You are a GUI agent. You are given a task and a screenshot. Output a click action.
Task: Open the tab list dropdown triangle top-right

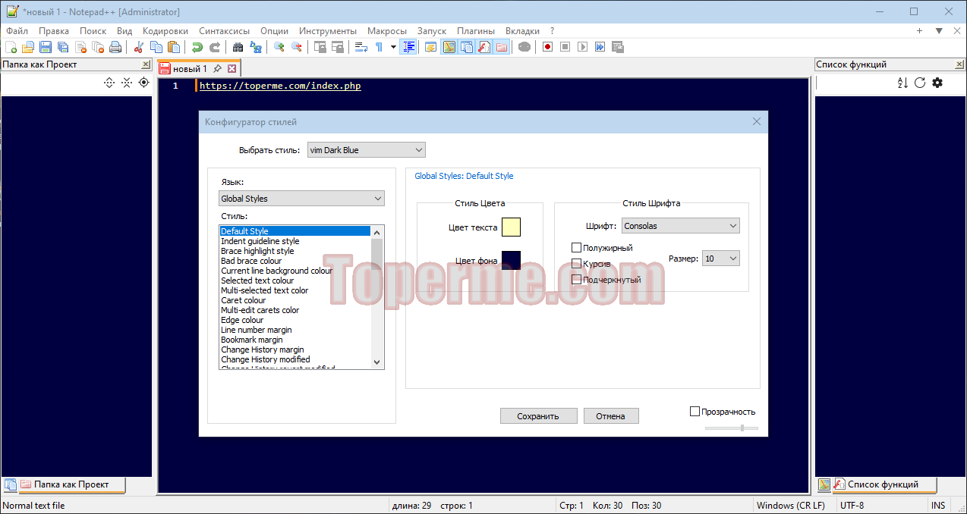[x=939, y=31]
